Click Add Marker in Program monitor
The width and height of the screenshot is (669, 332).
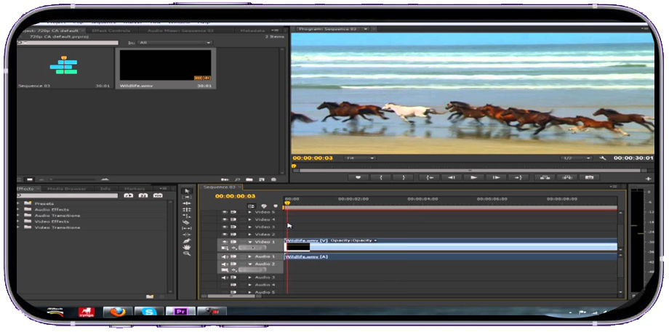pyautogui.click(x=358, y=178)
